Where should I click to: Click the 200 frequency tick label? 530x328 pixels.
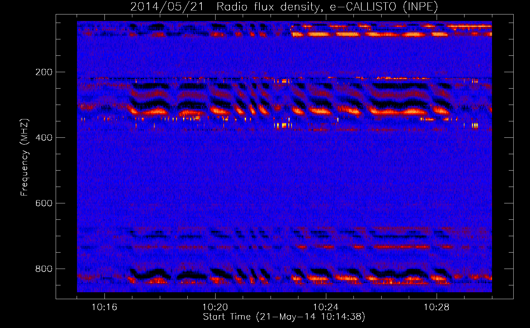pos(44,72)
